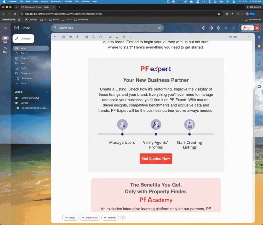Viewport: 263px width, 225px height.
Task: Open Google apps grid
Action: pyautogui.click(x=234, y=28)
